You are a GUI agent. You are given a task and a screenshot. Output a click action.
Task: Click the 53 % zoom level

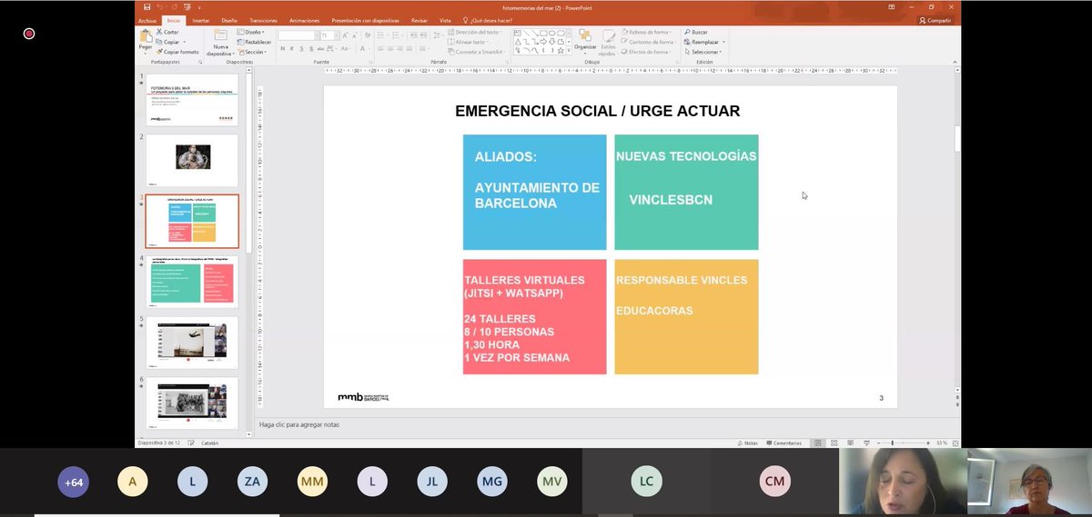tap(941, 443)
